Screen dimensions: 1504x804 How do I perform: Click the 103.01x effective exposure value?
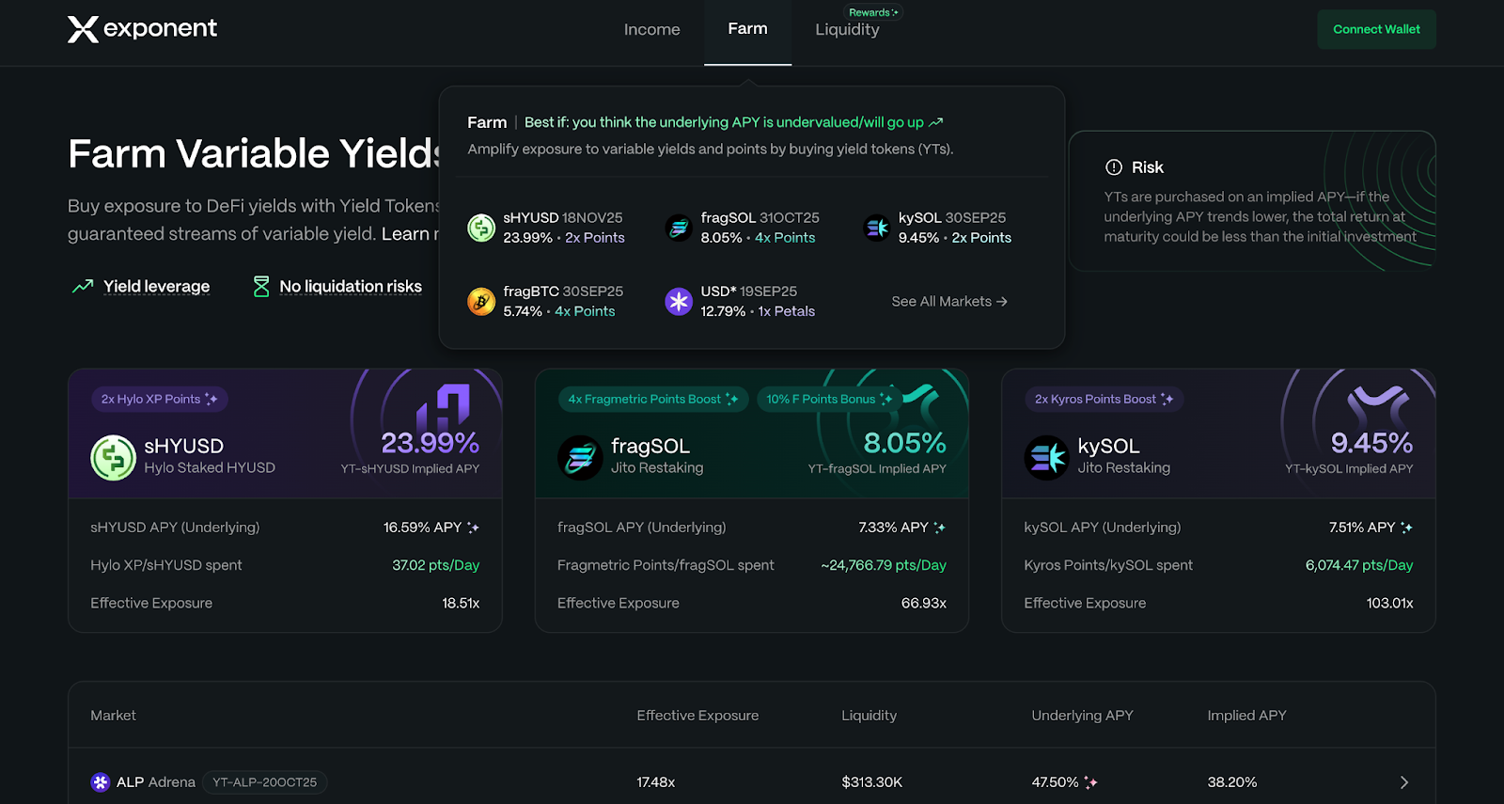pos(1389,603)
